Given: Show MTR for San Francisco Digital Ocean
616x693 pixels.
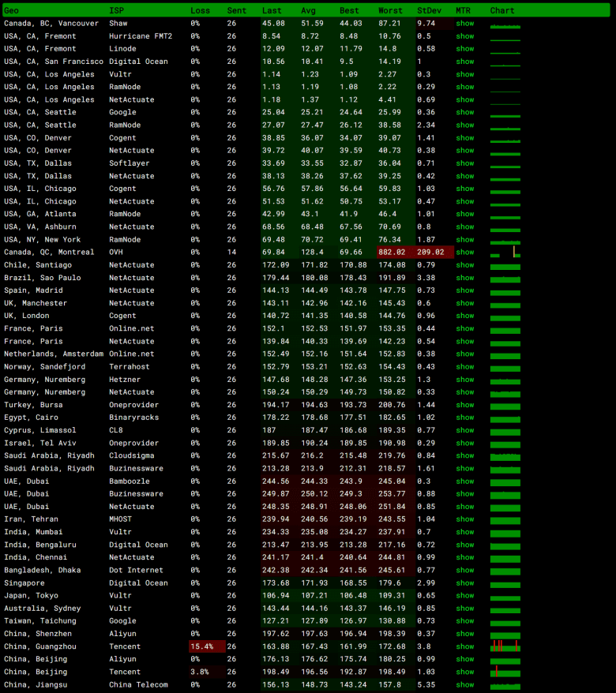Looking at the screenshot, I should 464,62.
